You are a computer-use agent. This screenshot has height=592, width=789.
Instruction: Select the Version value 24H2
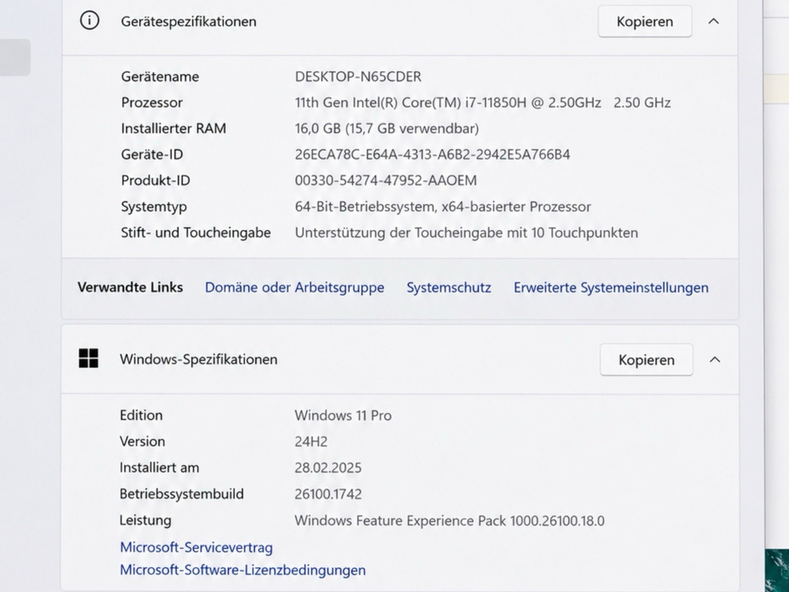(x=311, y=442)
